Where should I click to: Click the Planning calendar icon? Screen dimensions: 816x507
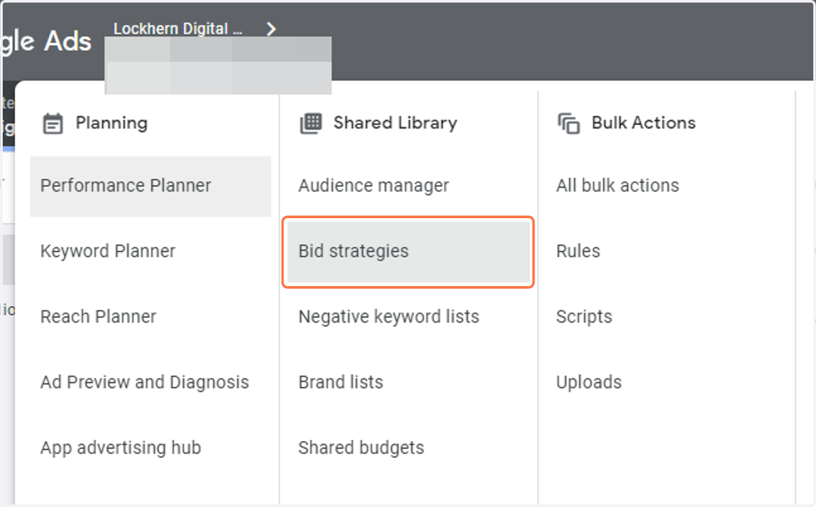pyautogui.click(x=52, y=124)
